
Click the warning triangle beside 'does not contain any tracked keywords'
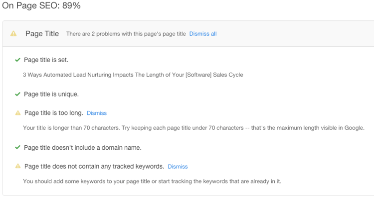click(x=18, y=166)
